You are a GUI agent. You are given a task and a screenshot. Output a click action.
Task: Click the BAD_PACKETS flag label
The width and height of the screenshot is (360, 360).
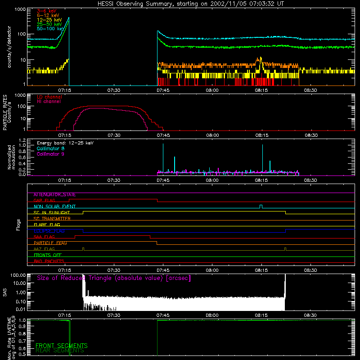click(x=49, y=261)
